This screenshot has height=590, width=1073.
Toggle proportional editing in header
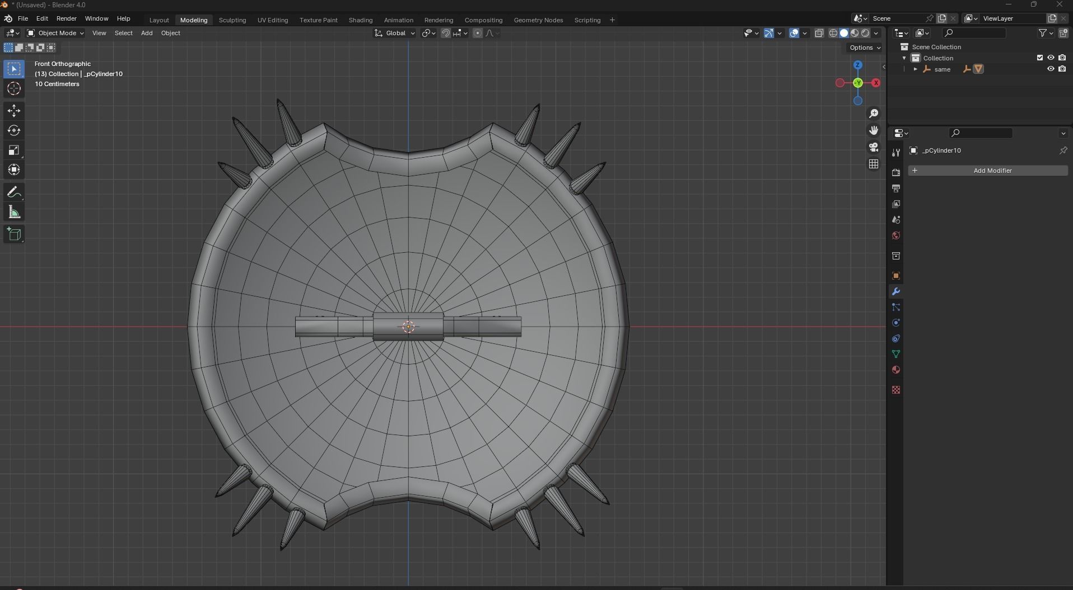point(477,33)
